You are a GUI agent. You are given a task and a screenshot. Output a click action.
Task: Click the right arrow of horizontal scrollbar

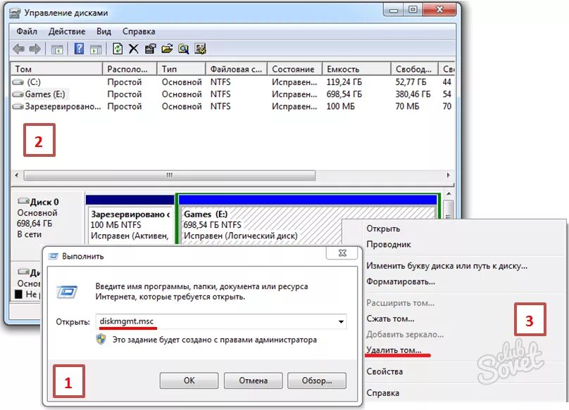point(448,175)
